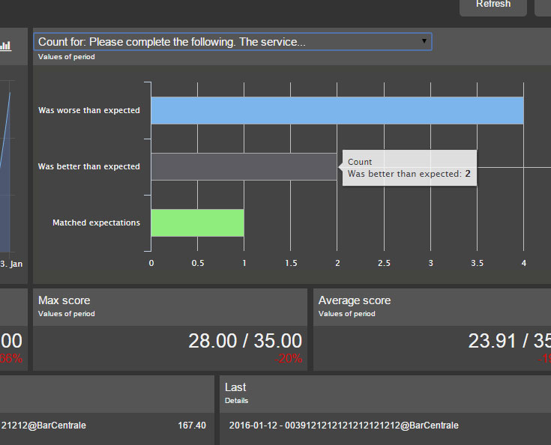Click the line chart panel on the left edge

(7, 165)
